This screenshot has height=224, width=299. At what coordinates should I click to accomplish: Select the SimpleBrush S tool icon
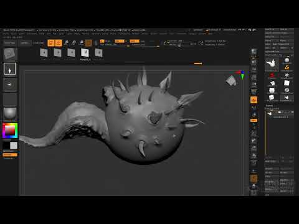click(287, 67)
